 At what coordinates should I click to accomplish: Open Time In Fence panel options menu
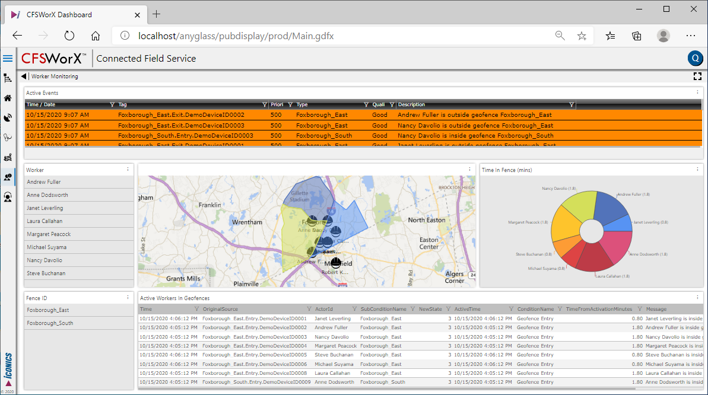[x=697, y=170]
